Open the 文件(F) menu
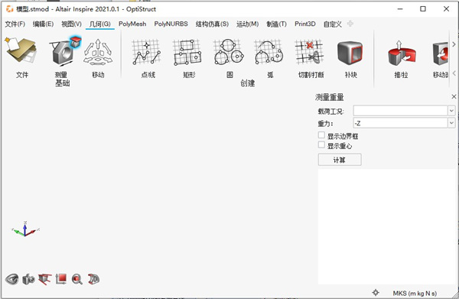This screenshot has width=459, height=299. point(15,24)
